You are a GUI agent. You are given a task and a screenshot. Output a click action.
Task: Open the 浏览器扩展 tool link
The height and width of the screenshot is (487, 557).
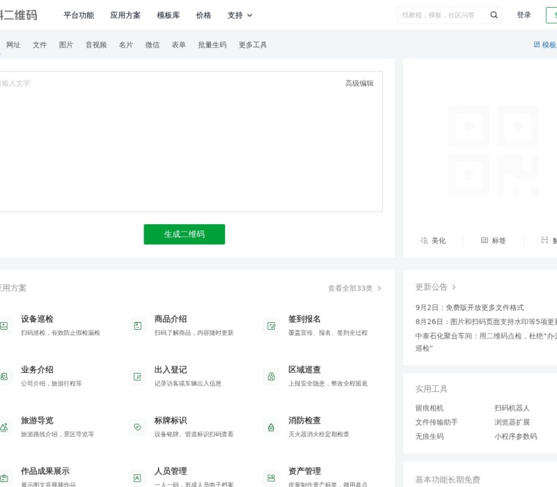(x=512, y=422)
